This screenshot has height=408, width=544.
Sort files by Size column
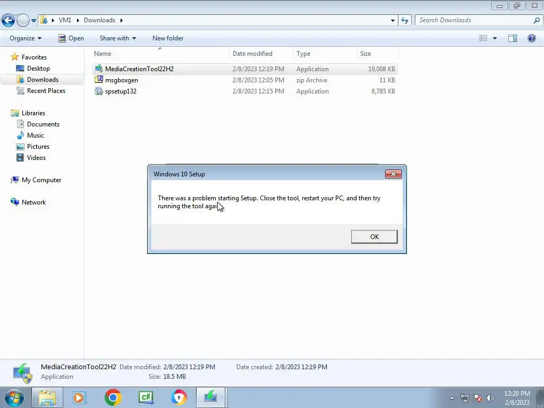pyautogui.click(x=378, y=54)
